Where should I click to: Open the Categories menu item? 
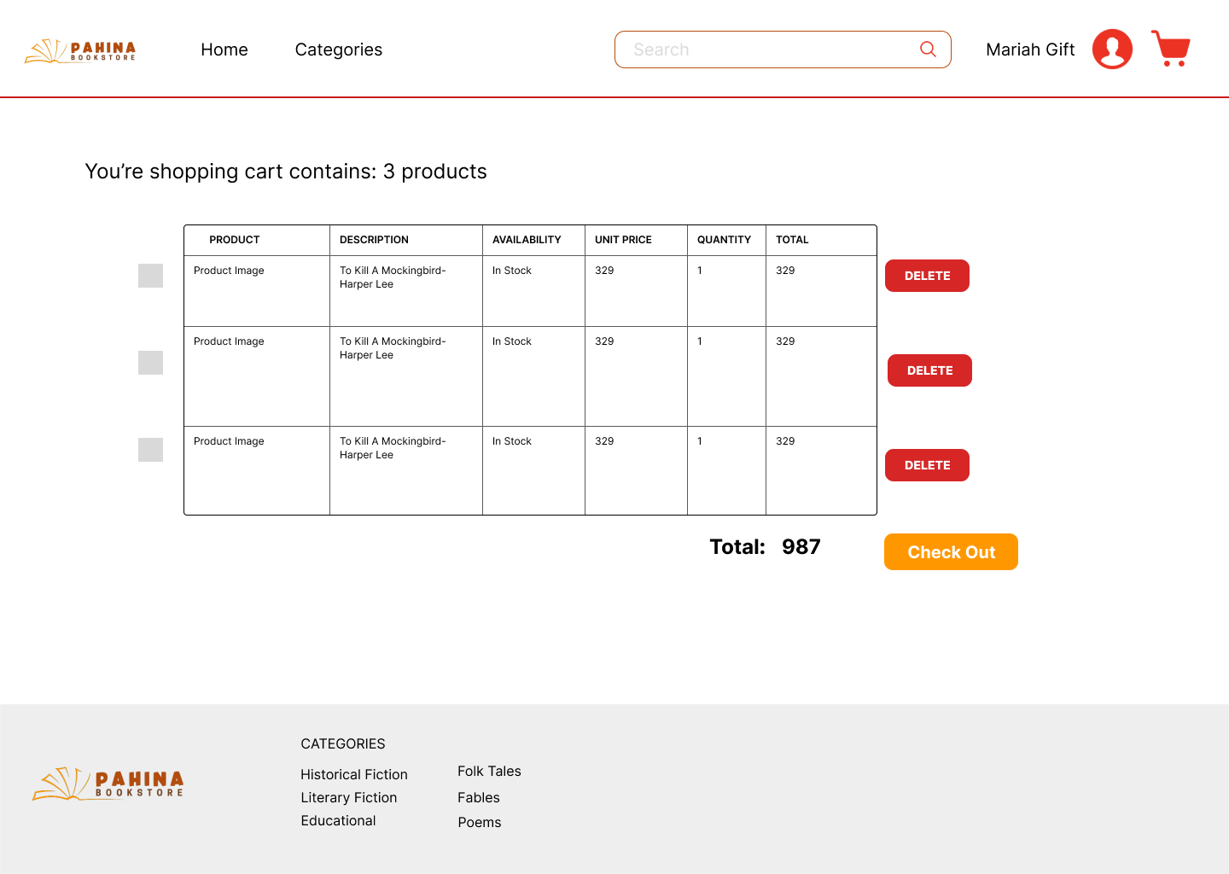339,50
